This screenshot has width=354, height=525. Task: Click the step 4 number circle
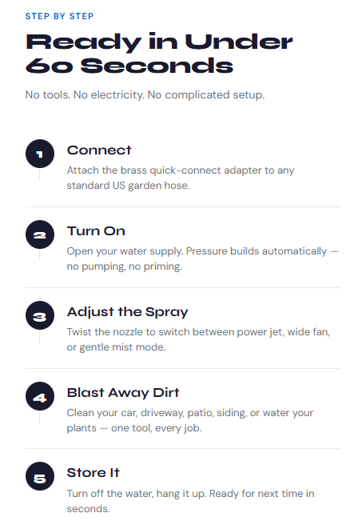40,396
